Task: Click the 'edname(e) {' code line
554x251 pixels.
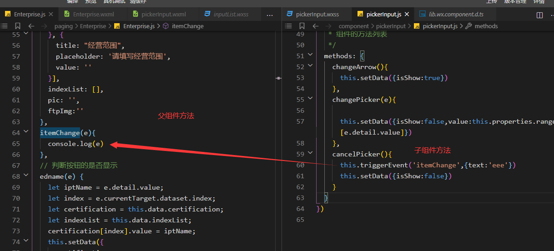Action: coord(62,176)
